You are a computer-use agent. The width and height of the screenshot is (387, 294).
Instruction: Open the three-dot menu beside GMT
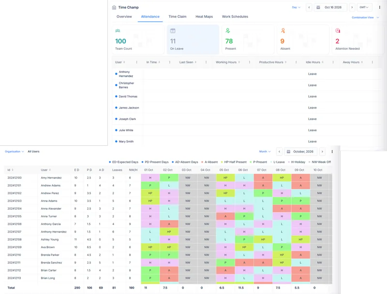click(x=379, y=7)
